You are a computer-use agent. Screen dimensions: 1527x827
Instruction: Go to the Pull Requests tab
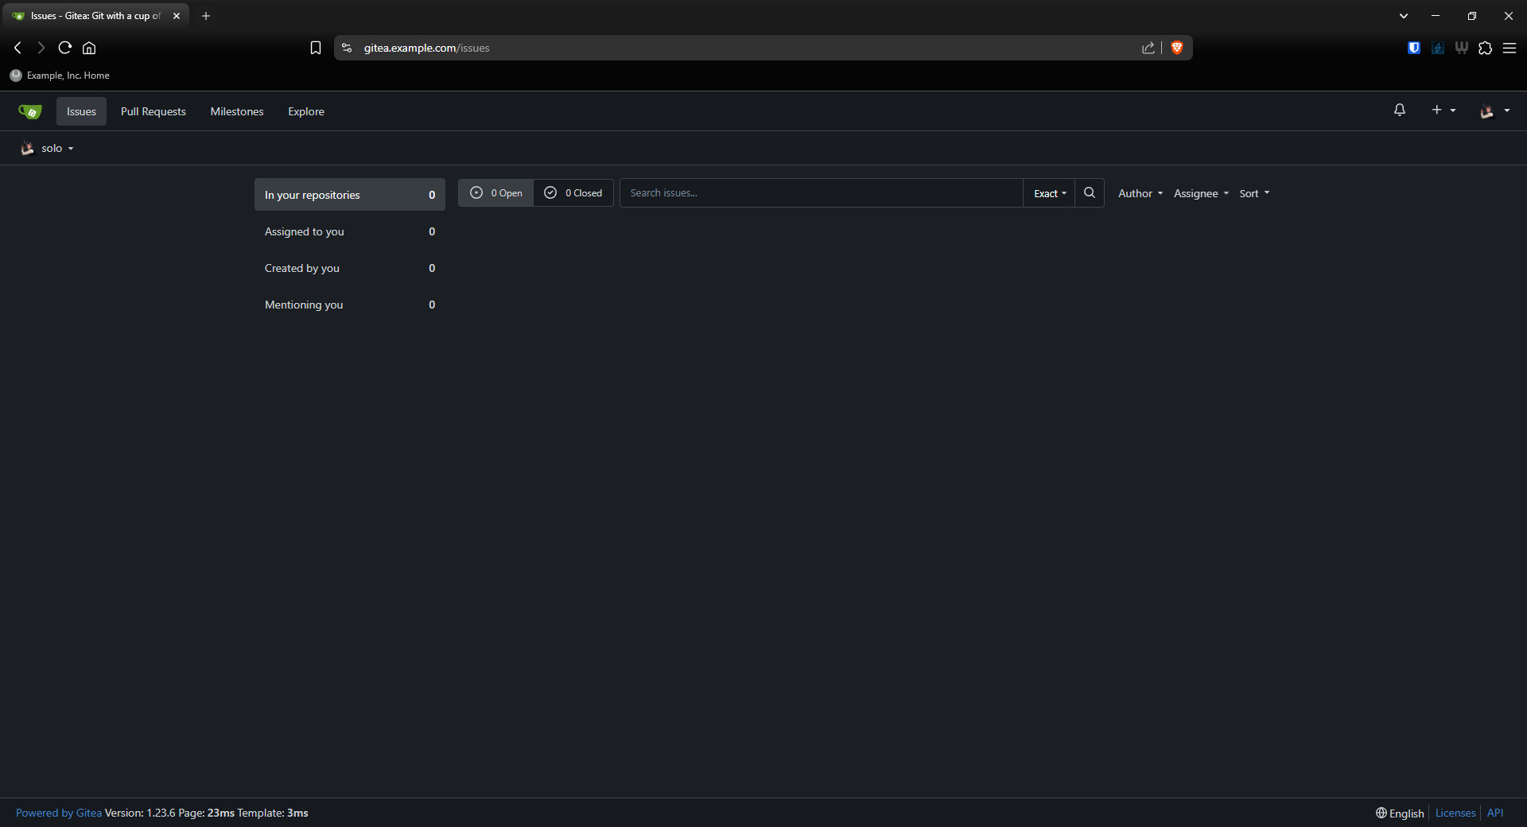coord(153,111)
